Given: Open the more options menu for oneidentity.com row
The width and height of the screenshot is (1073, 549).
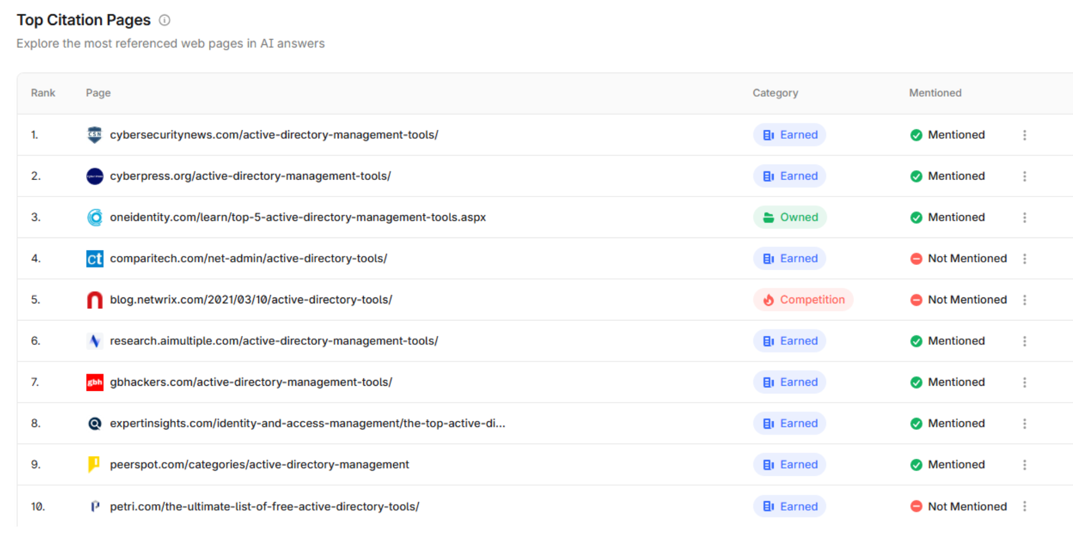Looking at the screenshot, I should pos(1024,218).
